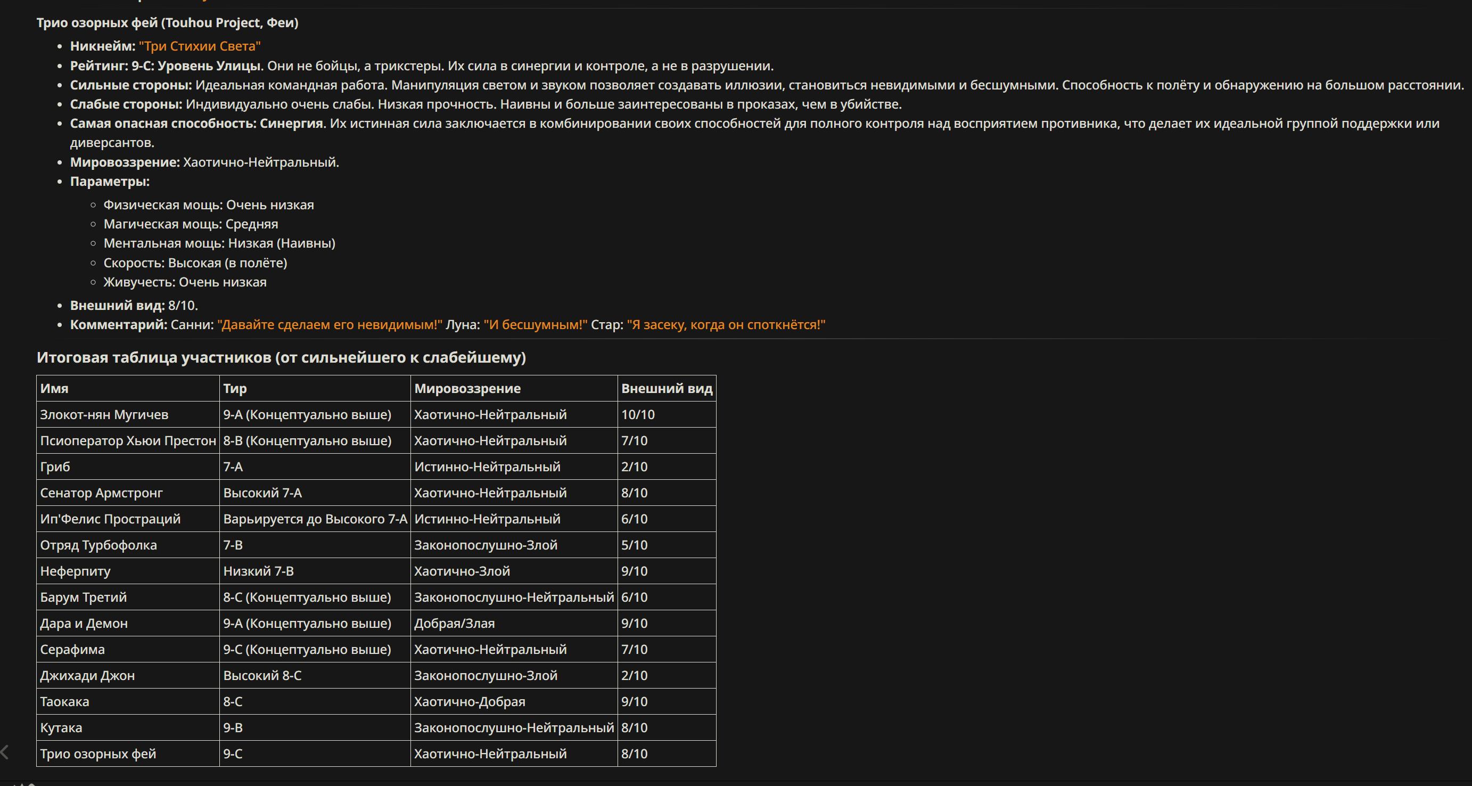
Task: Click 'Магическая мощь: Средняя' line
Action: [x=191, y=224]
